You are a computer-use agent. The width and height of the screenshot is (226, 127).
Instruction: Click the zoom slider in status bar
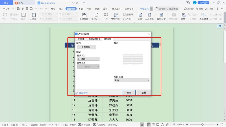pos(202,124)
